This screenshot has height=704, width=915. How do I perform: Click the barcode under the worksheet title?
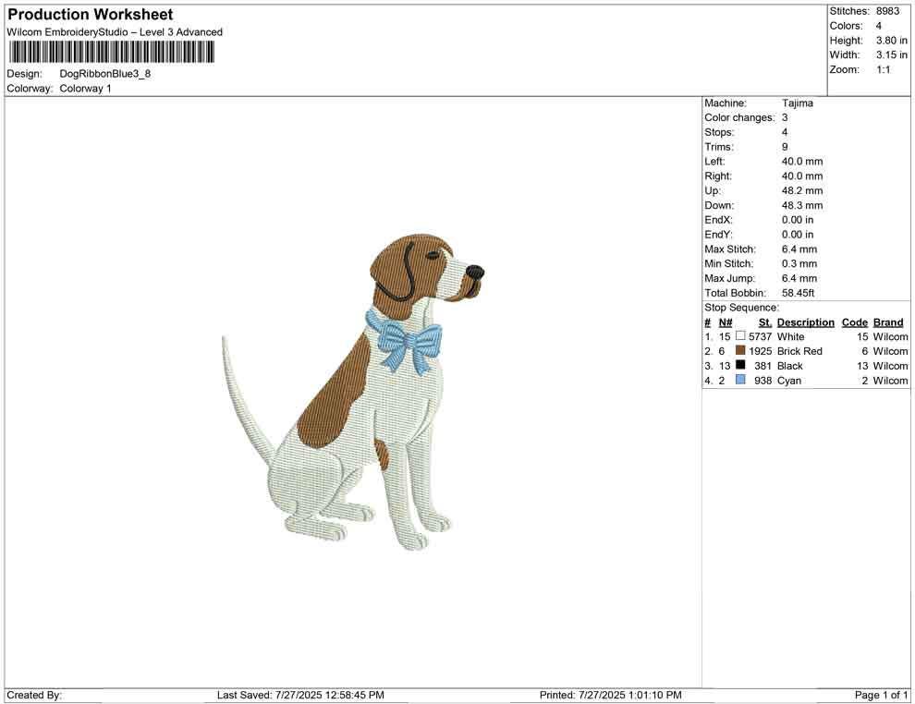(111, 52)
